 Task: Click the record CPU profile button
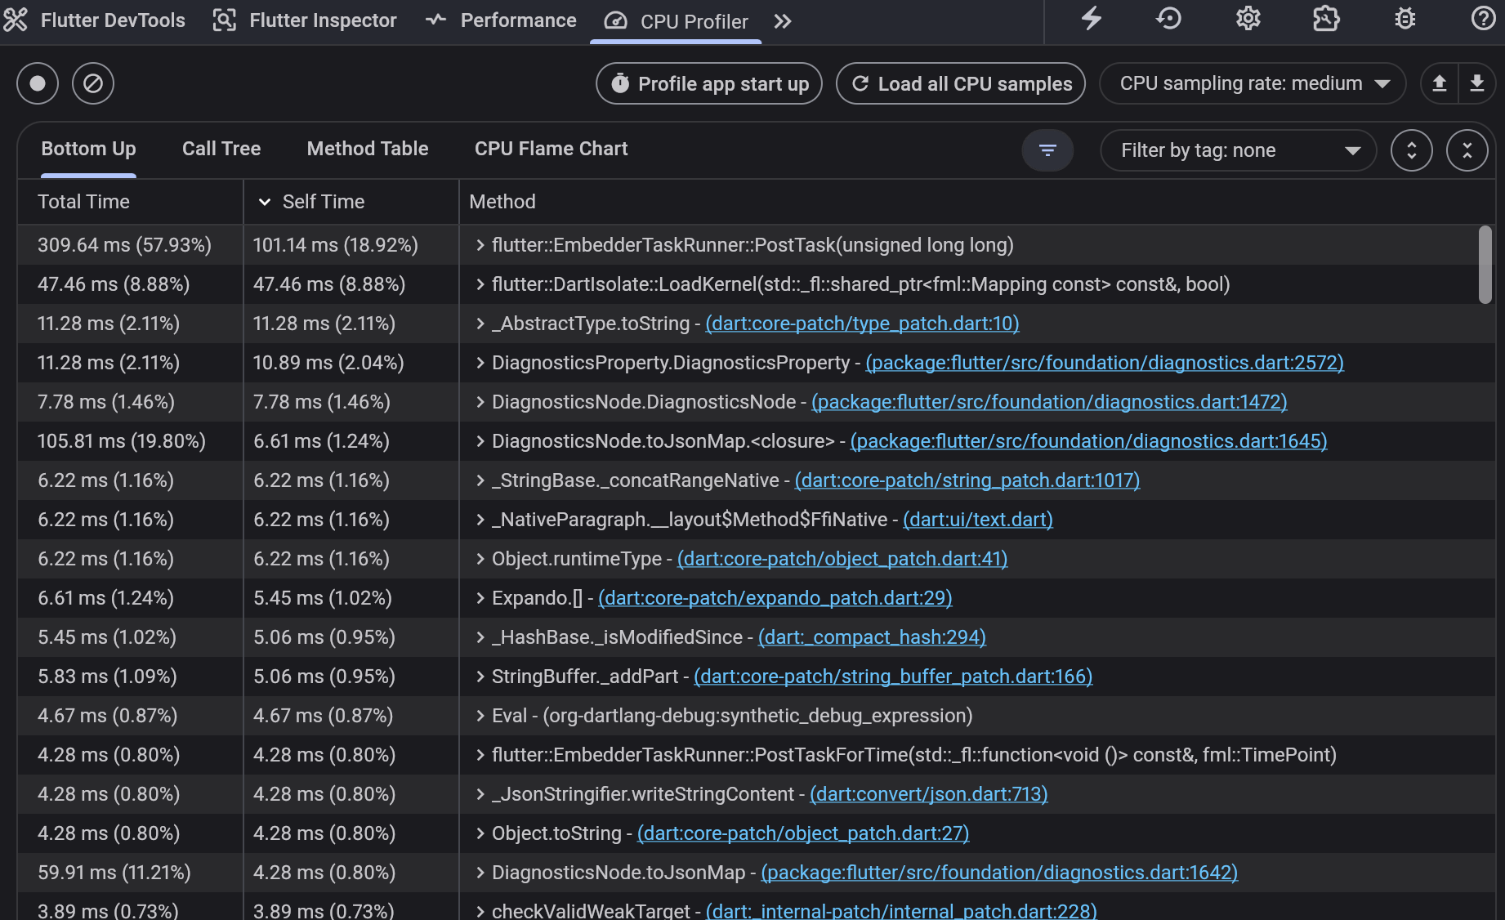click(38, 83)
